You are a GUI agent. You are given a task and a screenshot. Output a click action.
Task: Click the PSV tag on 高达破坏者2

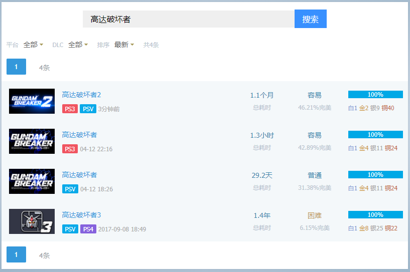pos(88,109)
